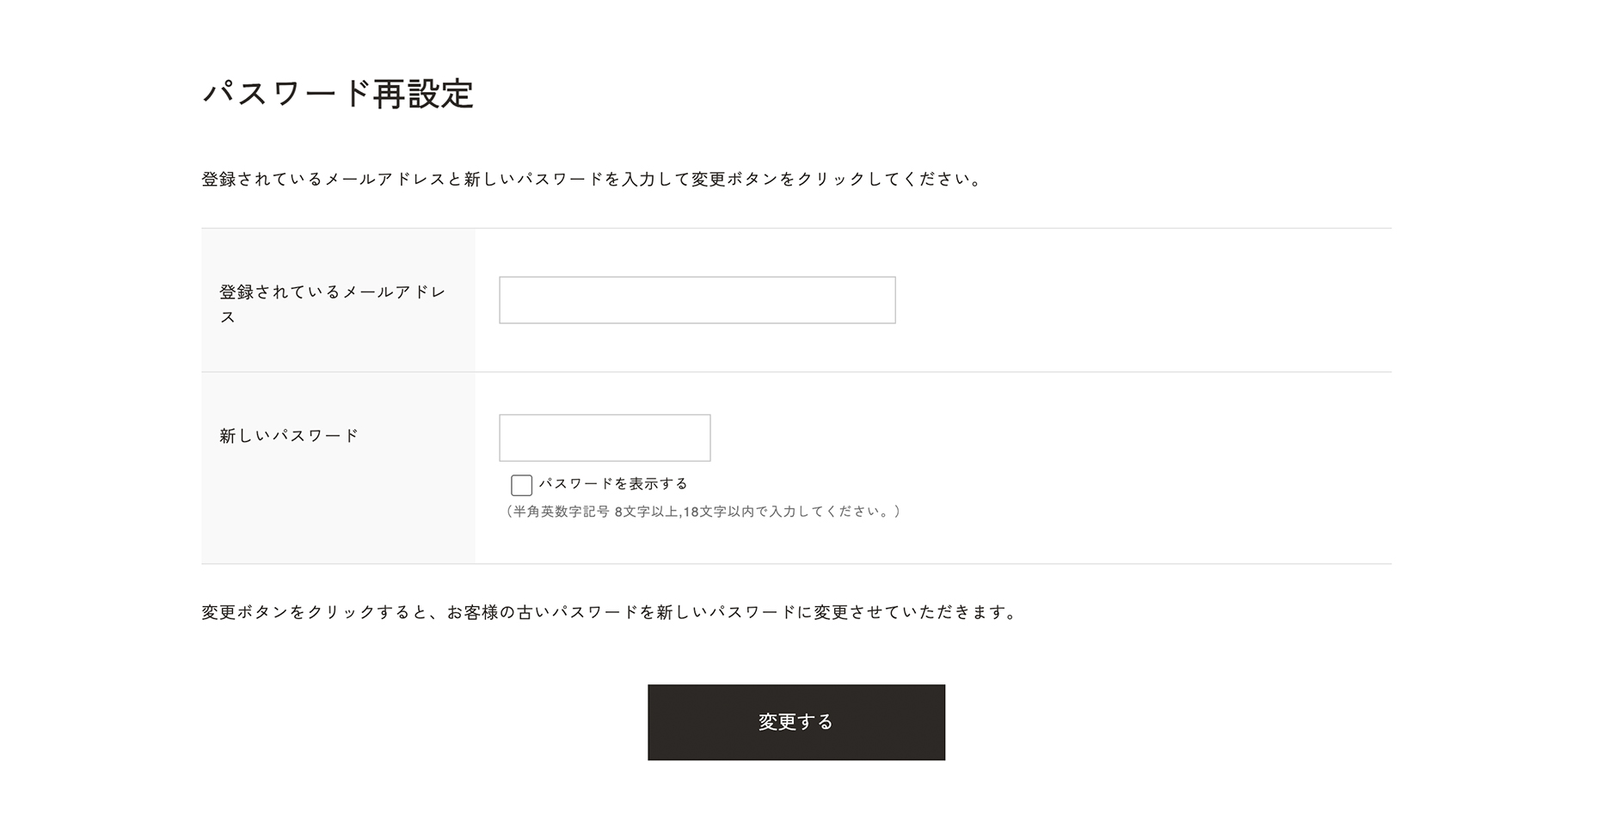Click the パスワード再設定 page heading
1597x840 pixels.
point(338,94)
